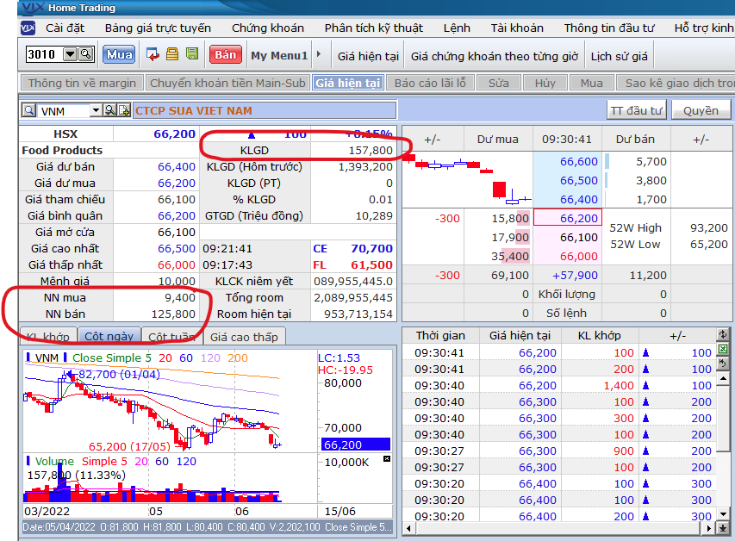Click the highlighted 66,200 bid price cell
The height and width of the screenshot is (541, 735).
568,218
